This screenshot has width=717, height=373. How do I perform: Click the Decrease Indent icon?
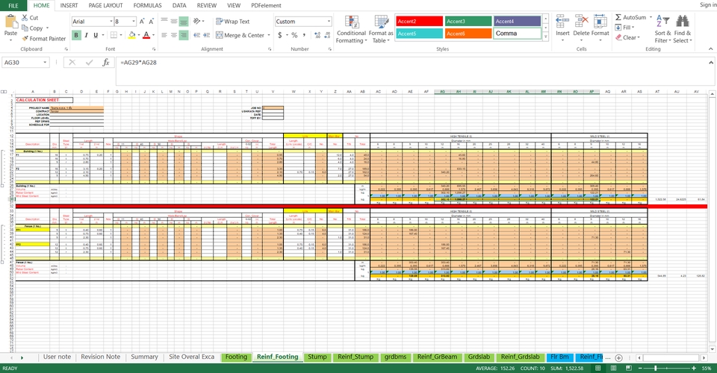(196, 35)
